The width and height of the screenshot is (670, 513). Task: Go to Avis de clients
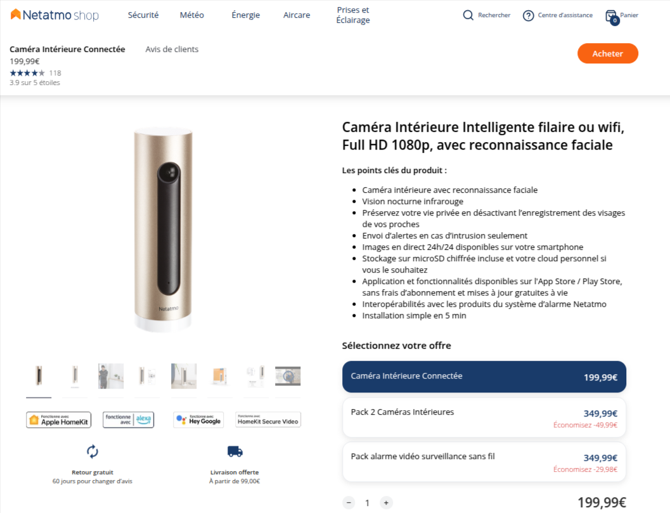click(x=172, y=49)
